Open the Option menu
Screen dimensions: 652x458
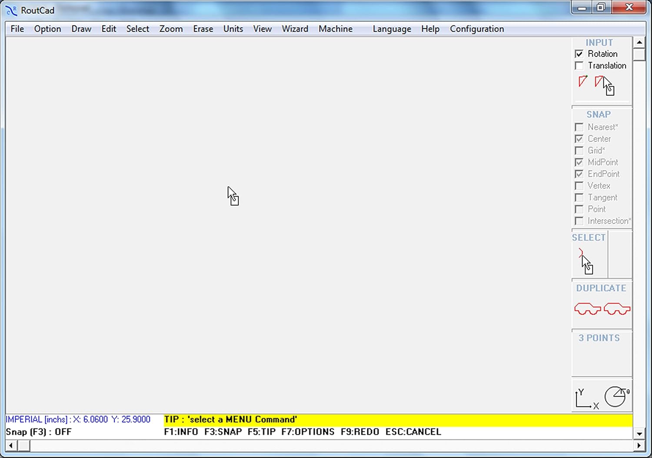[48, 29]
